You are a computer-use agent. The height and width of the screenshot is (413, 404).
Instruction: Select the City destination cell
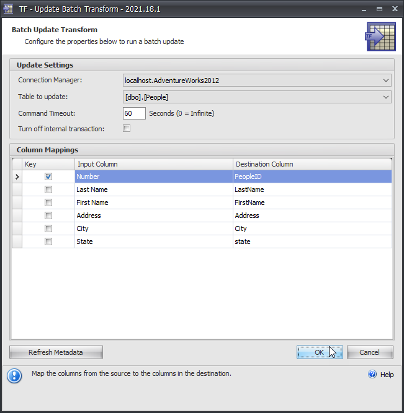(x=312, y=228)
